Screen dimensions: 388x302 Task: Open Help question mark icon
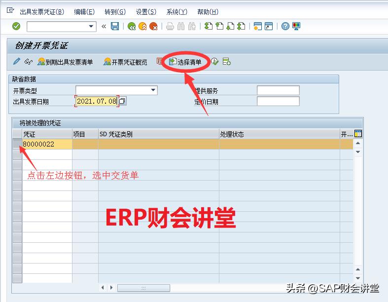285,26
